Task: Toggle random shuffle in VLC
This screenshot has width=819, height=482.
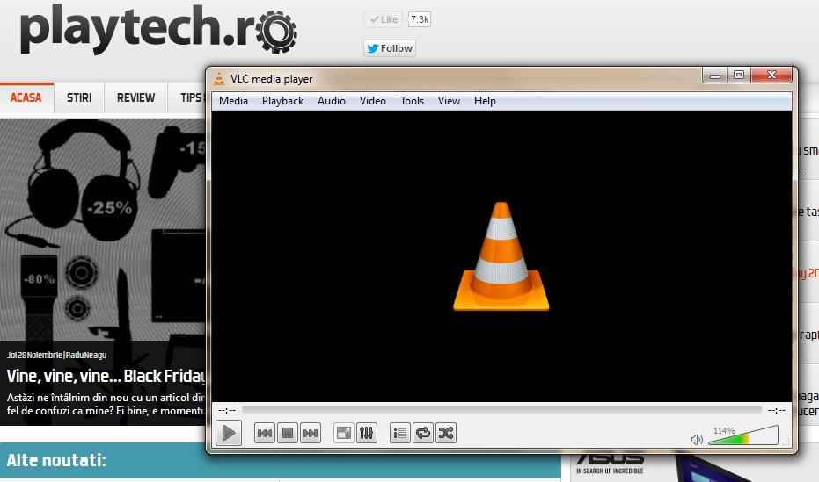Action: pos(446,433)
